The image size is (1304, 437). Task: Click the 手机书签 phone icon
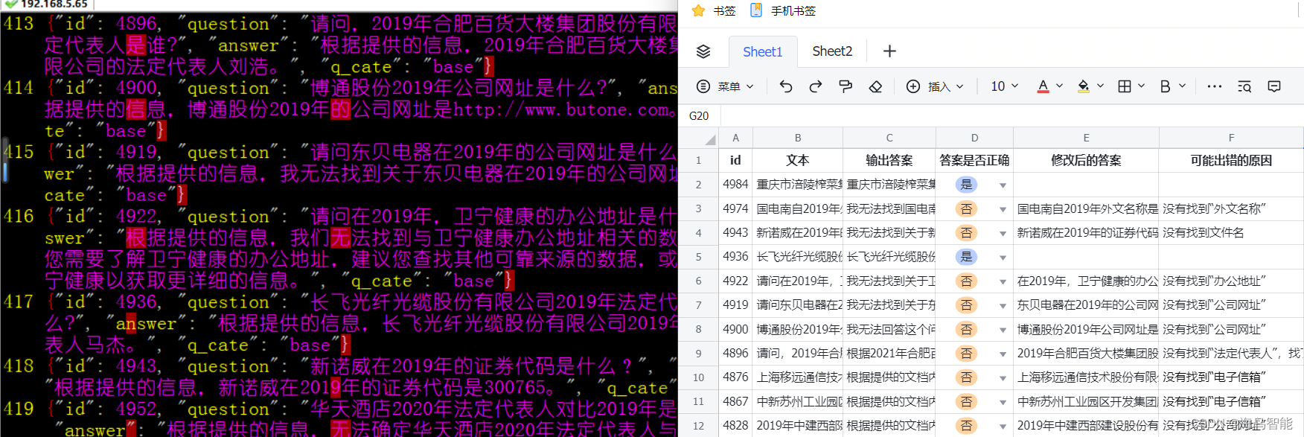click(x=756, y=10)
